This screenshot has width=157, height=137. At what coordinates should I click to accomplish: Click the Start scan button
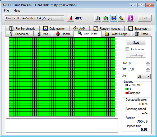(136, 43)
